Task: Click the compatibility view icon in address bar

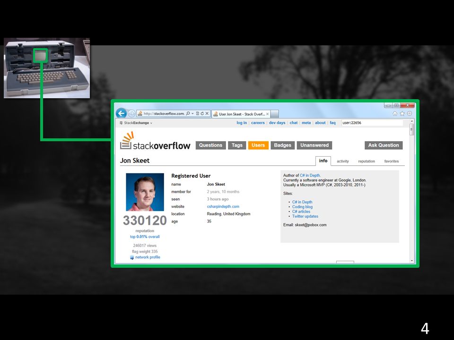Action: pyautogui.click(x=198, y=114)
